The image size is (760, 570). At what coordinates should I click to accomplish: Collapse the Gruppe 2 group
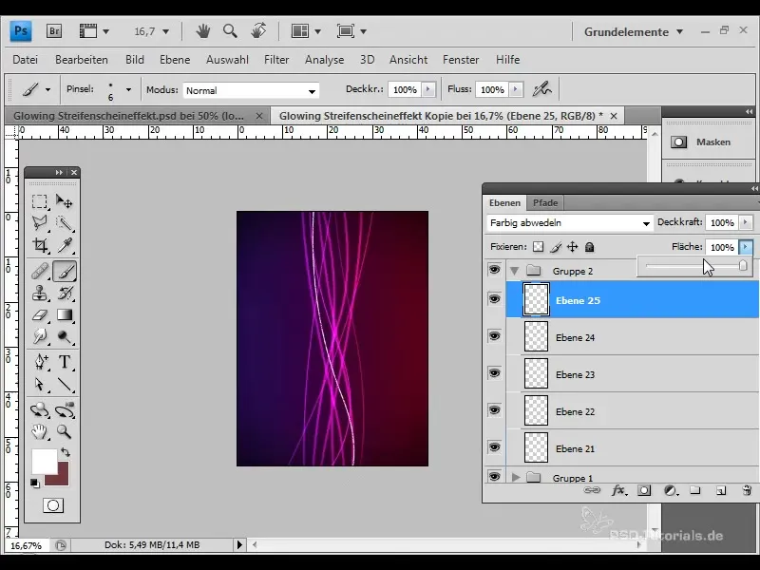click(515, 271)
